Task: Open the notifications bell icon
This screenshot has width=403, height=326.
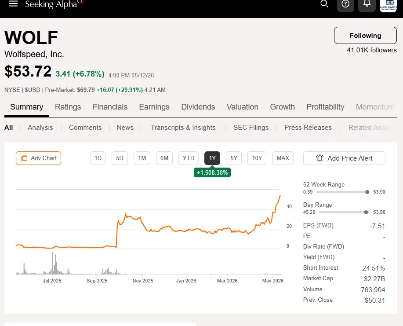Action: [x=367, y=4]
